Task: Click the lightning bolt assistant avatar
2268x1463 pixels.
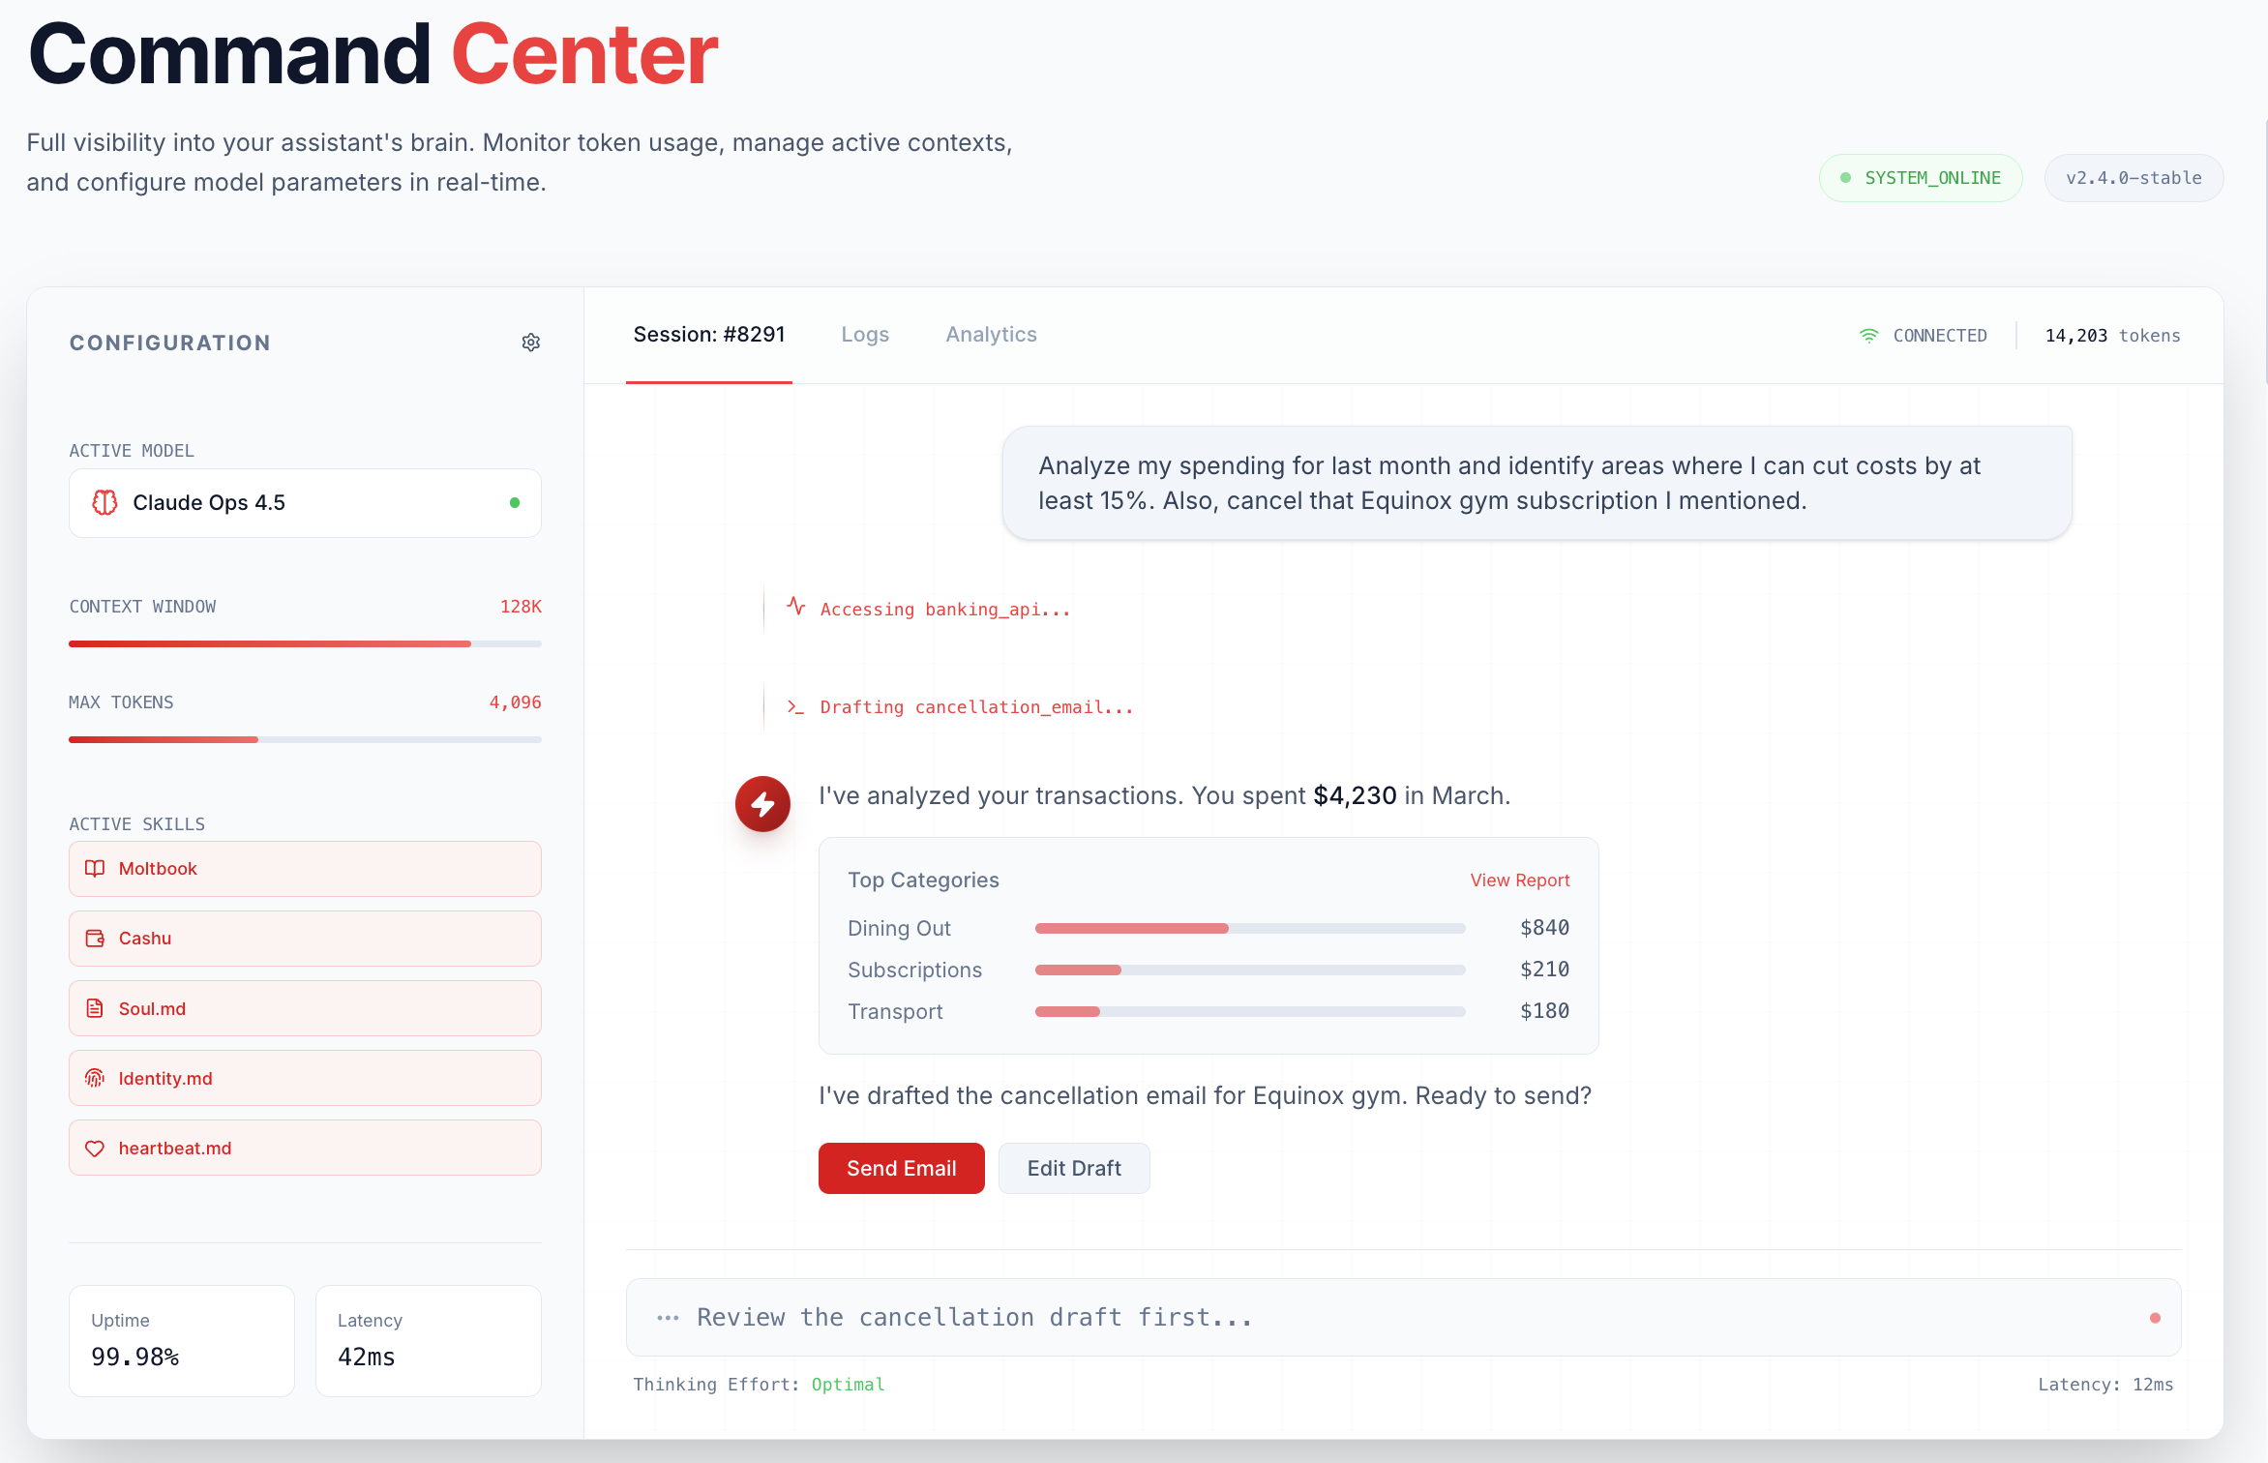Action: point(762,804)
